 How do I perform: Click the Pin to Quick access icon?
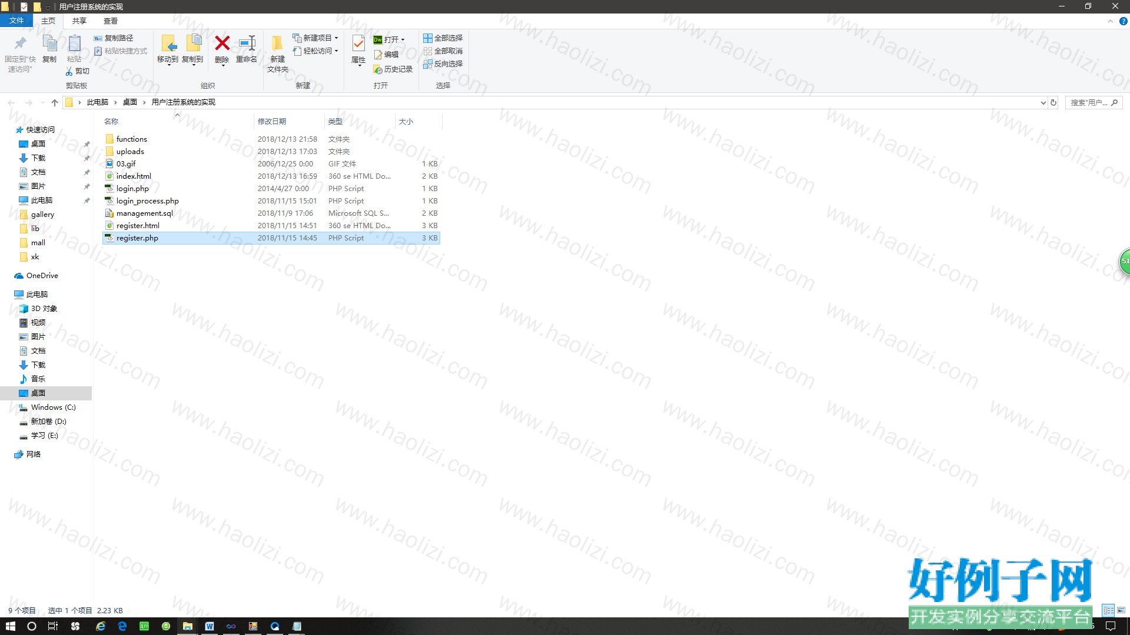[x=20, y=43]
